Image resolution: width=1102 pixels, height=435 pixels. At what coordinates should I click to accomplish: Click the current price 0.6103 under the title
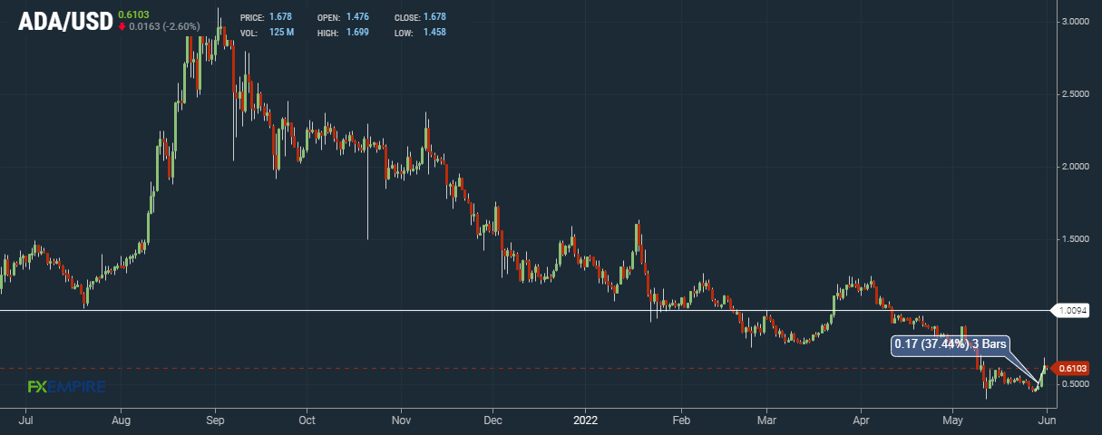tap(132, 13)
